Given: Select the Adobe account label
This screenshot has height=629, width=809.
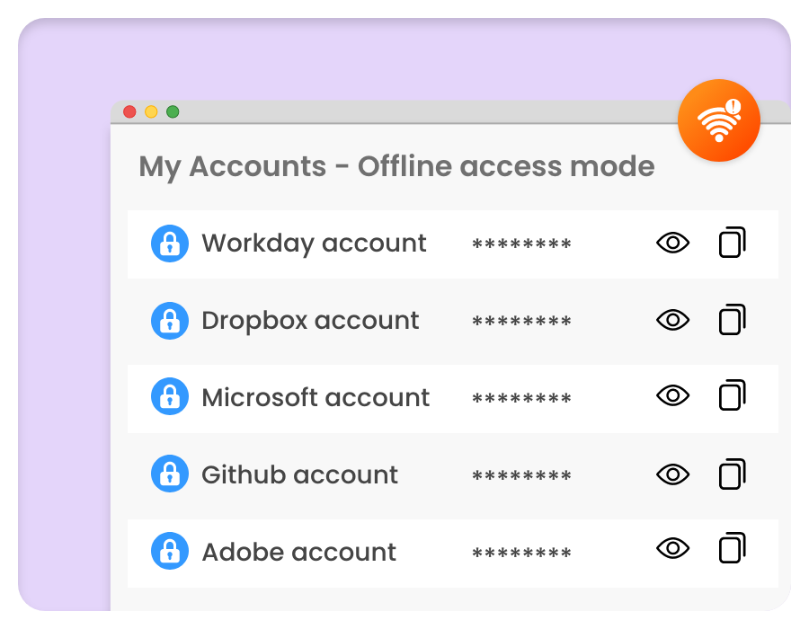Looking at the screenshot, I should [298, 552].
